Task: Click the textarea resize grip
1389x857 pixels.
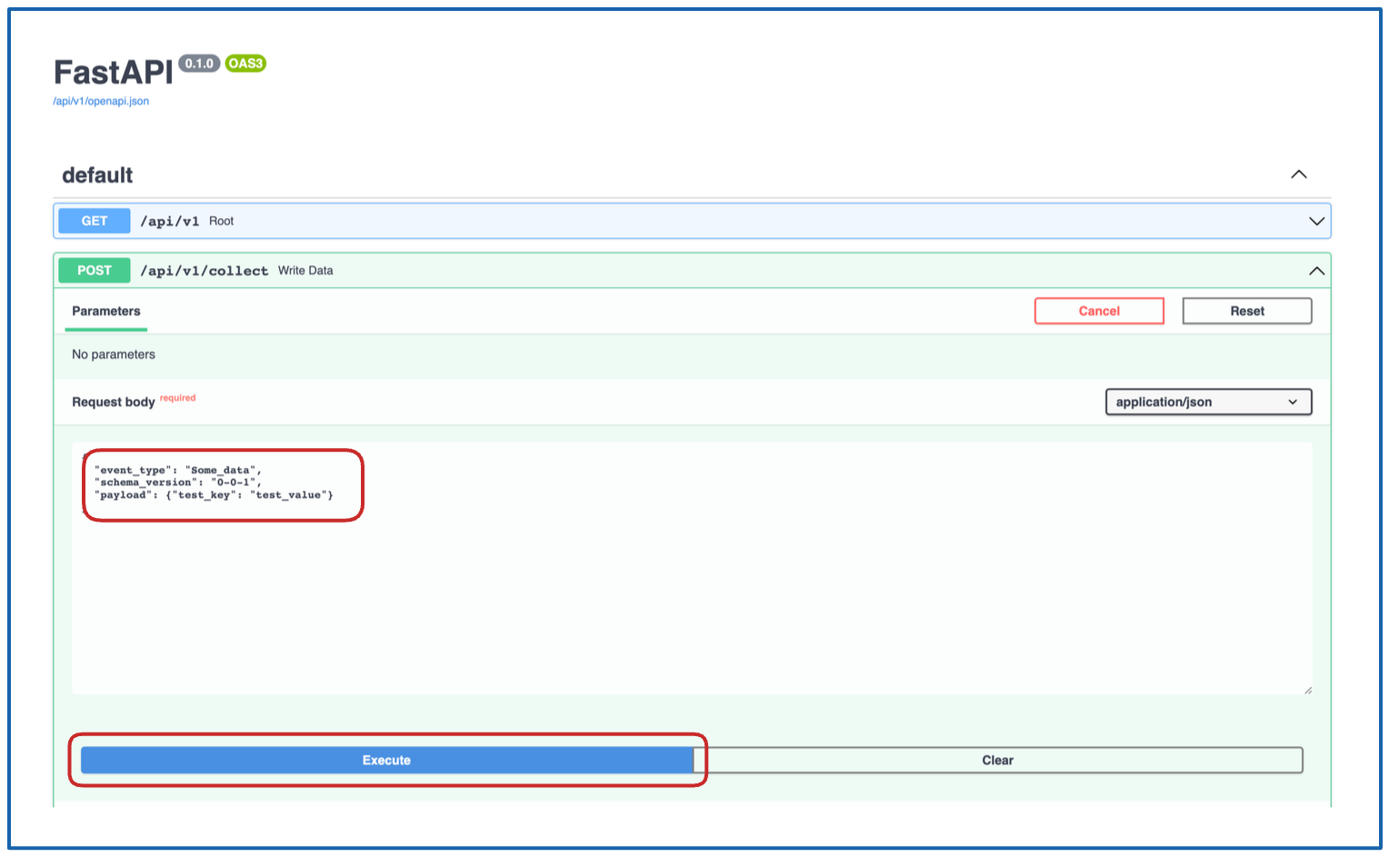Action: 1307,689
